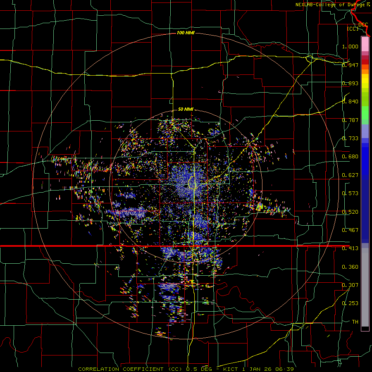Image resolution: width=372 pixels, height=372 pixels.
Task: Select the bright green segment of the color bar
Action: click(365, 113)
